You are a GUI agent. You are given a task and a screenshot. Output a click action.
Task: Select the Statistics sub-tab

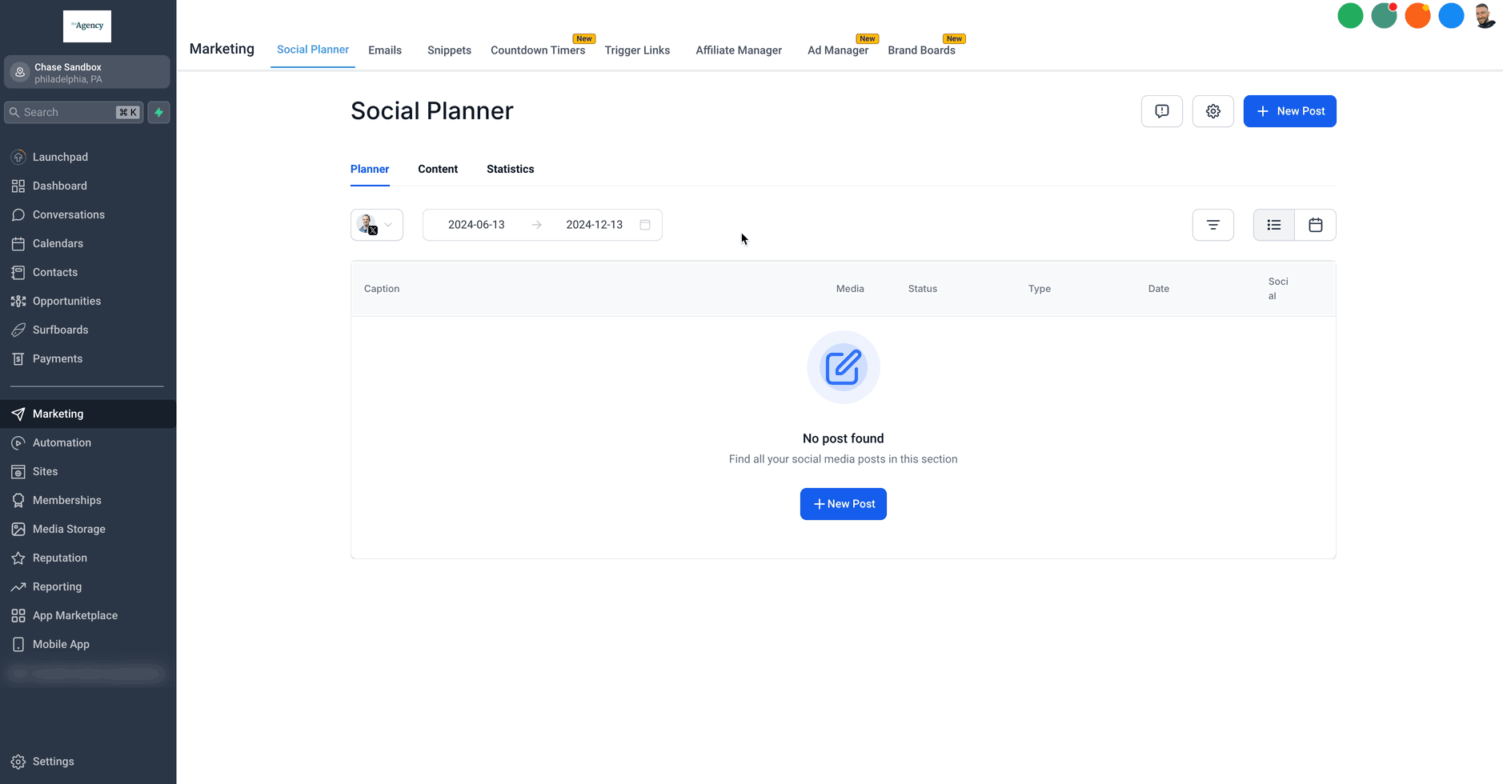click(510, 170)
